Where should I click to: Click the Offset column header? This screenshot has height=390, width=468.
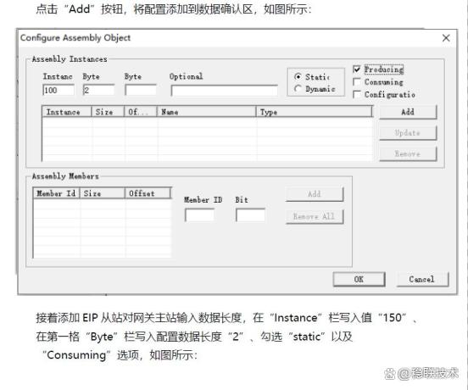[148, 193]
